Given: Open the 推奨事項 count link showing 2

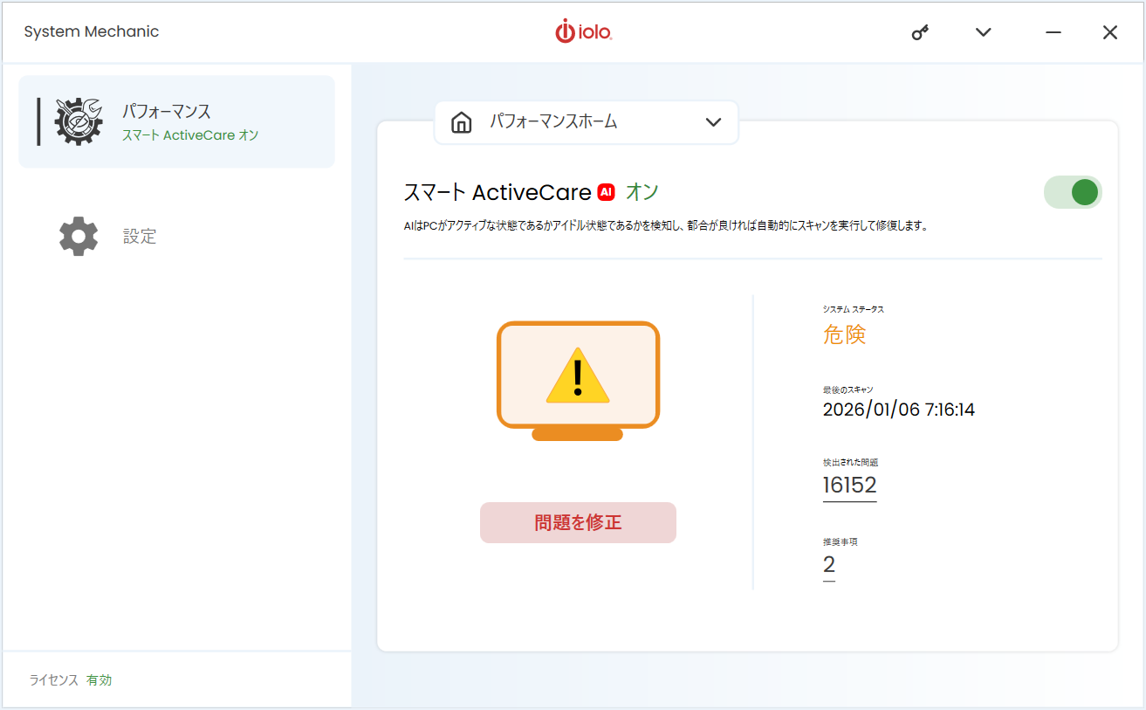Looking at the screenshot, I should [x=828, y=563].
